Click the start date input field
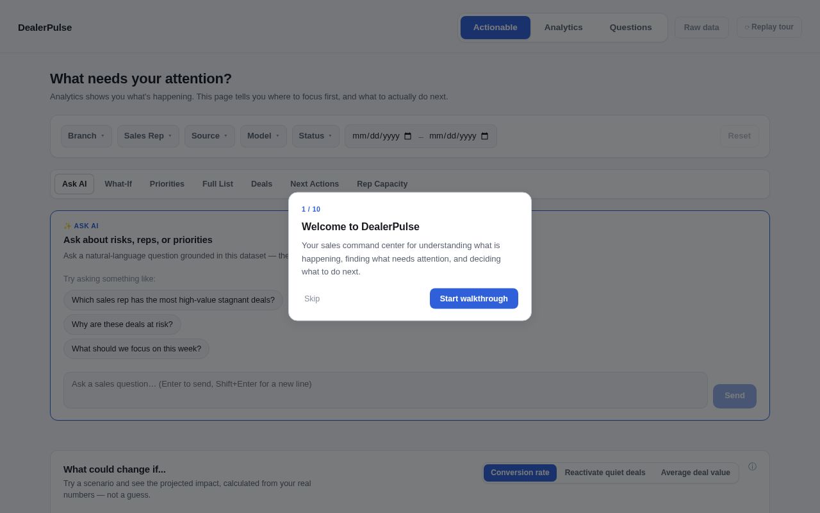 382,136
